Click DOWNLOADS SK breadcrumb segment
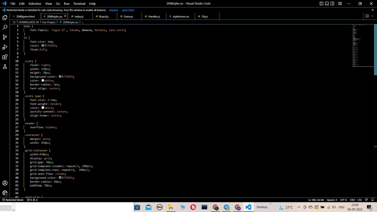Screen dimensions: 377x212 (29, 22)
